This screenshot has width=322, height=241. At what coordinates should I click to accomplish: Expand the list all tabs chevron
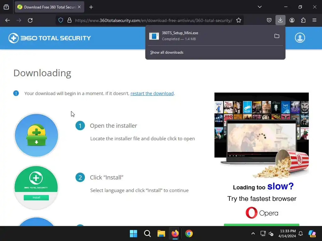[259, 7]
